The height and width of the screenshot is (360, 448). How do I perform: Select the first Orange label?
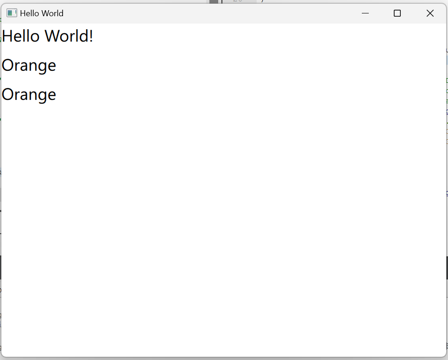coord(29,65)
